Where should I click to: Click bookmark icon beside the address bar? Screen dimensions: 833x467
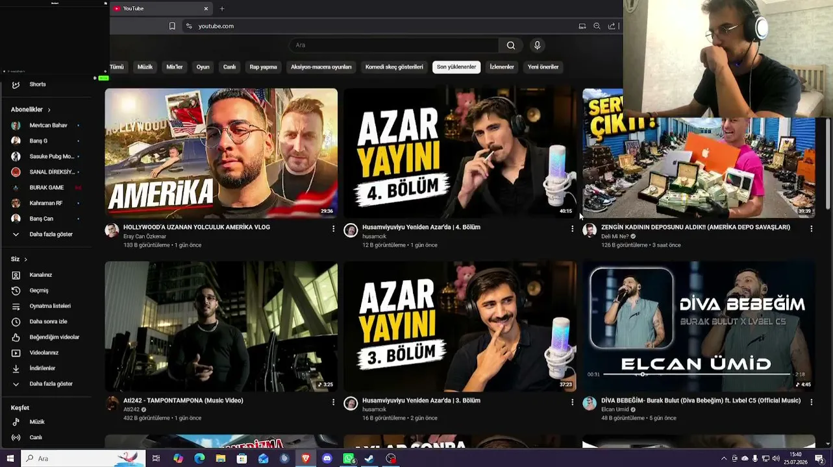pos(172,26)
